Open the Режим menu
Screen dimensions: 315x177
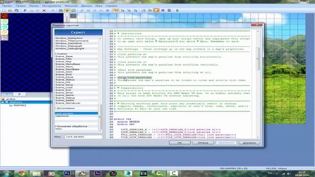tap(34, 6)
